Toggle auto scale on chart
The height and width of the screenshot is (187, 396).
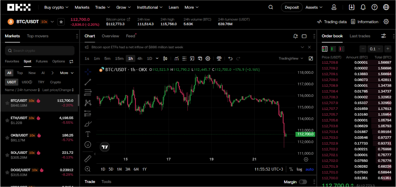(310, 169)
